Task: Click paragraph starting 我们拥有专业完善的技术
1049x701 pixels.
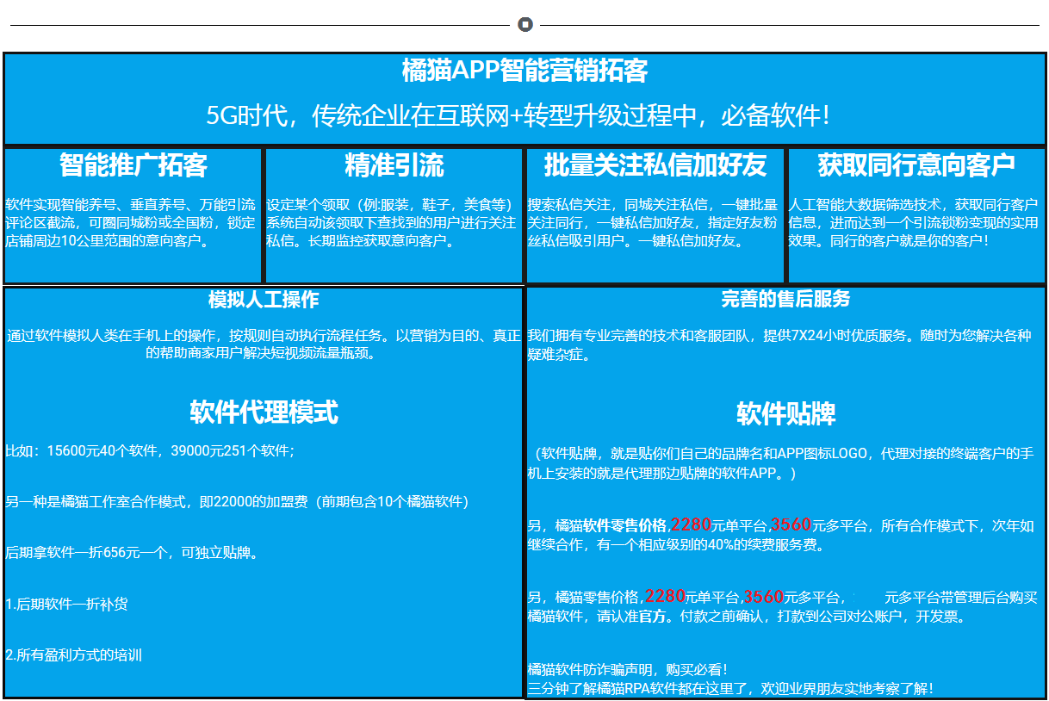Action: (x=779, y=344)
